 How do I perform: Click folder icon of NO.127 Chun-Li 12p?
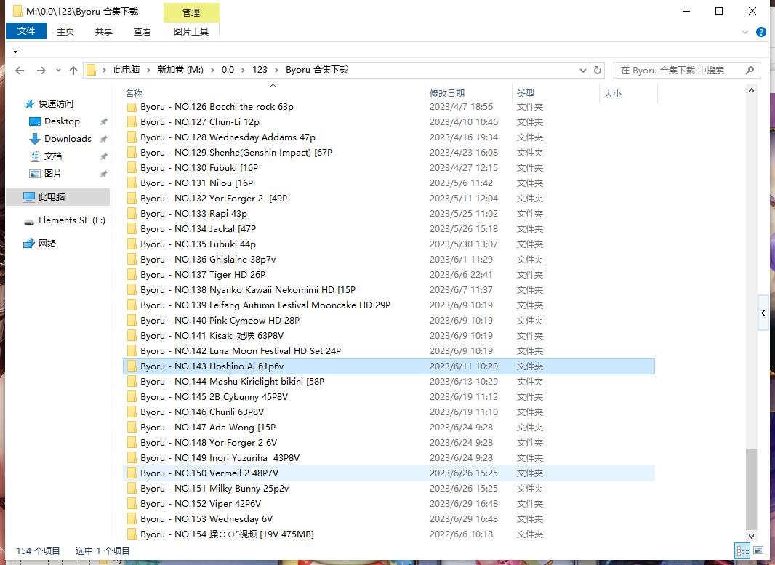point(132,122)
